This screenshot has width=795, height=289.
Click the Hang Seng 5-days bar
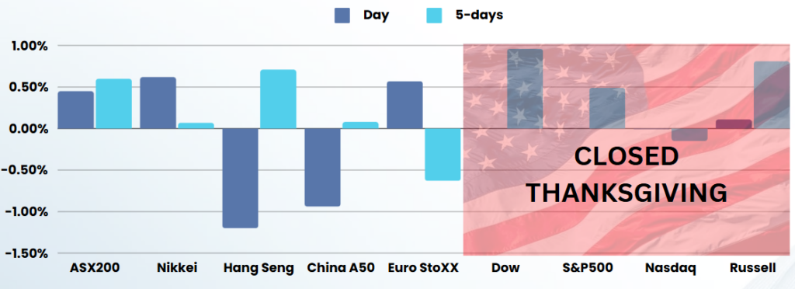279,99
